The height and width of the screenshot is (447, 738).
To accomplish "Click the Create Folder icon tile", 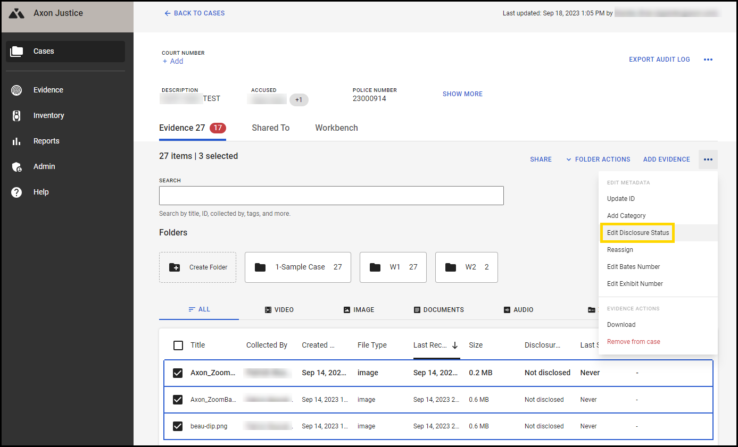I will tap(175, 267).
